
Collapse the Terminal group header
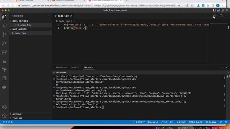click(x=61, y=72)
